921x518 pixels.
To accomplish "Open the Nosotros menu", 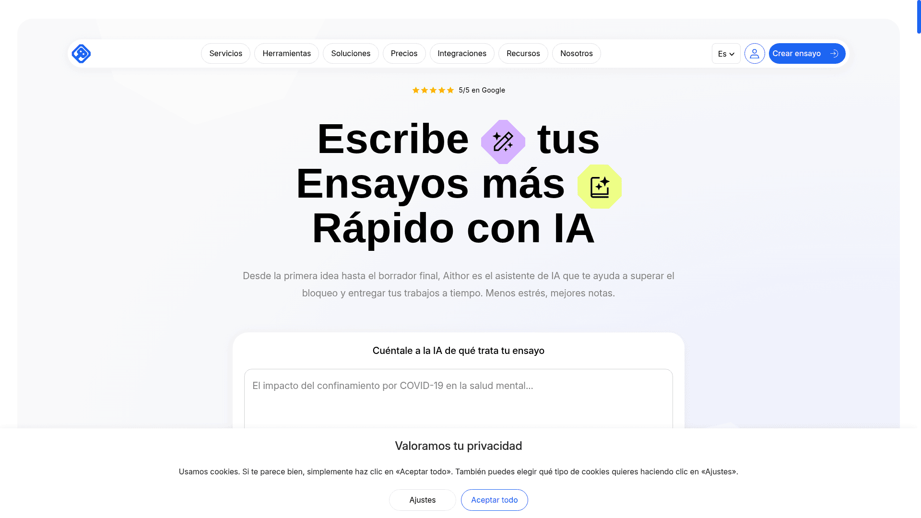I will coord(577,54).
